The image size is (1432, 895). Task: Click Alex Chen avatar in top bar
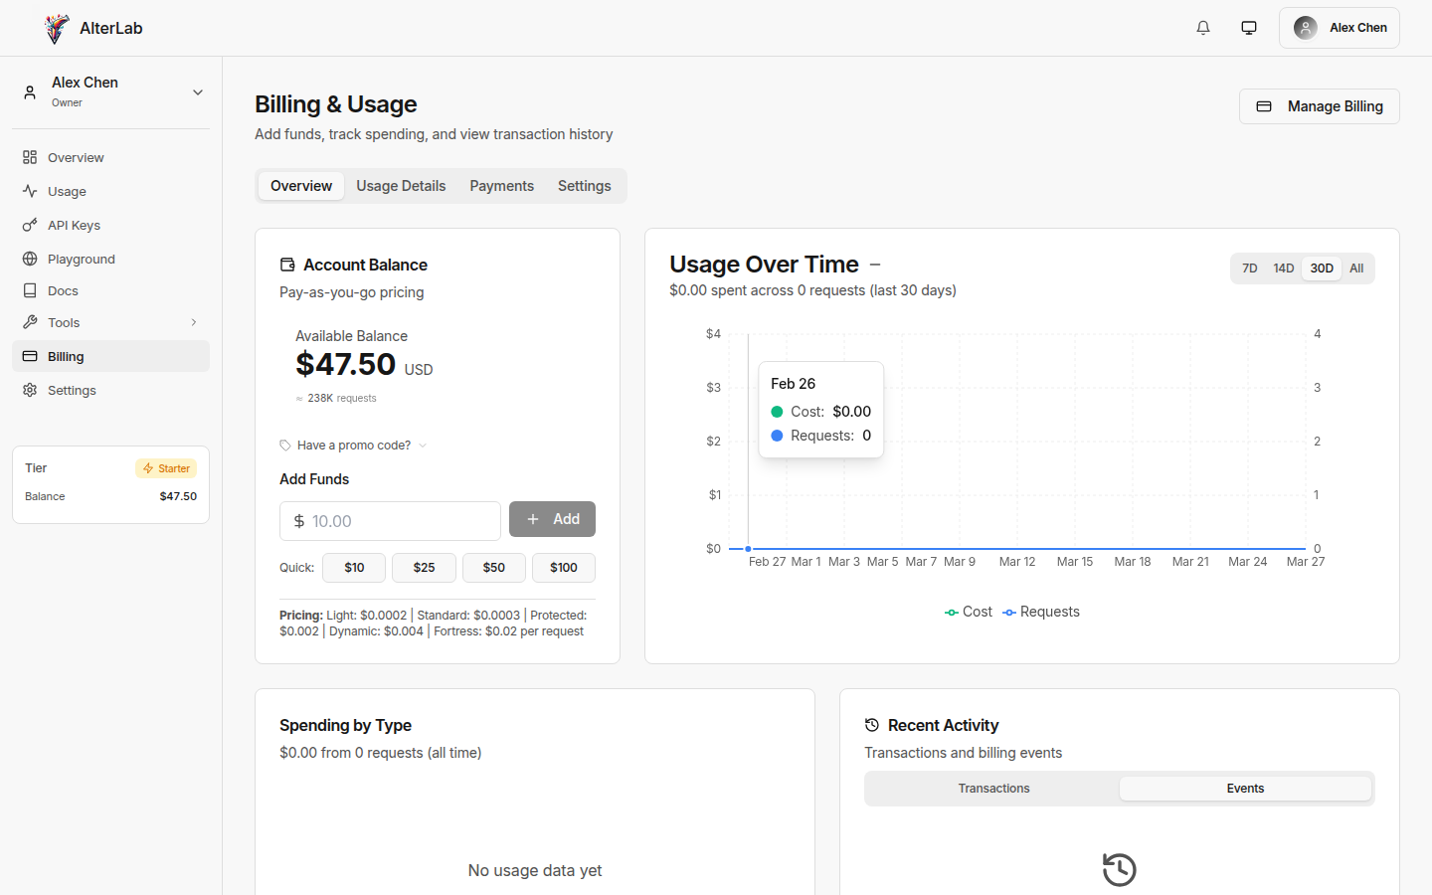1306,28
